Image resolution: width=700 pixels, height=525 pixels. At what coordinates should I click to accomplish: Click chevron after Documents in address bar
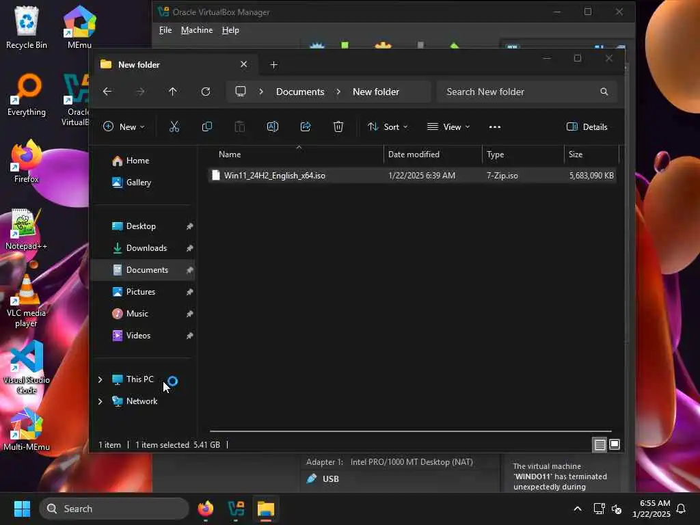[338, 92]
